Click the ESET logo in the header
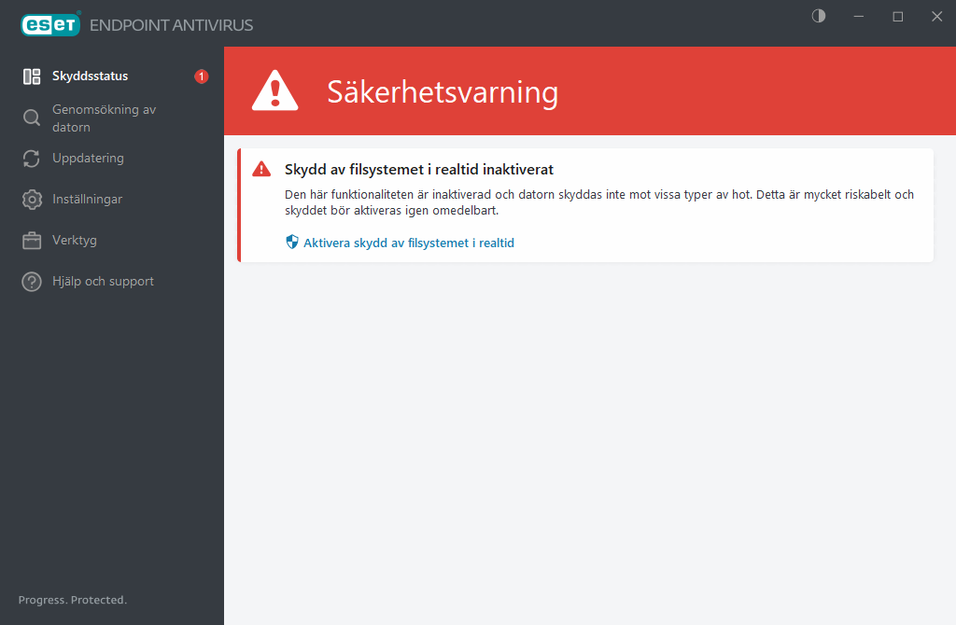956x625 pixels. (50, 23)
